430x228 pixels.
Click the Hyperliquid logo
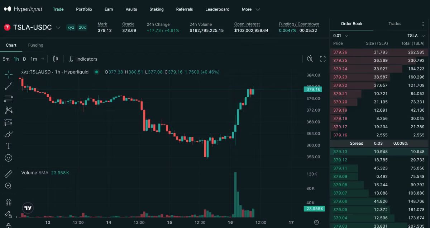(x=23, y=9)
